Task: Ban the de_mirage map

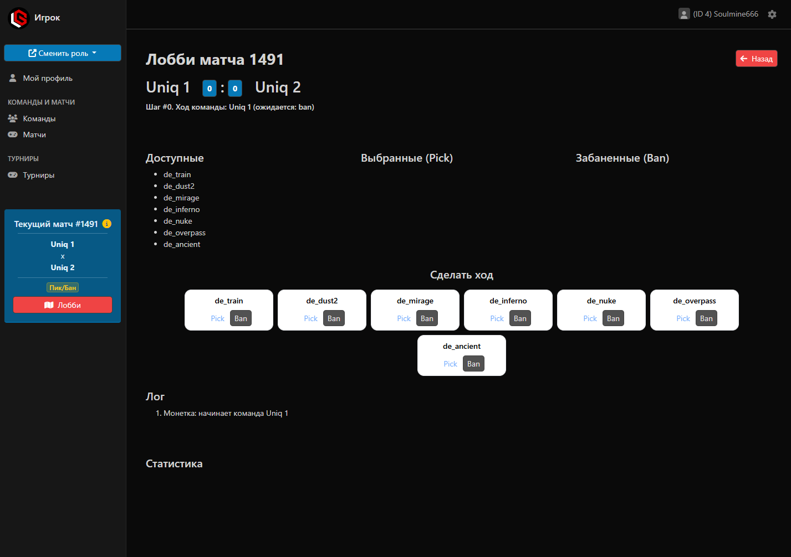Action: pos(427,318)
